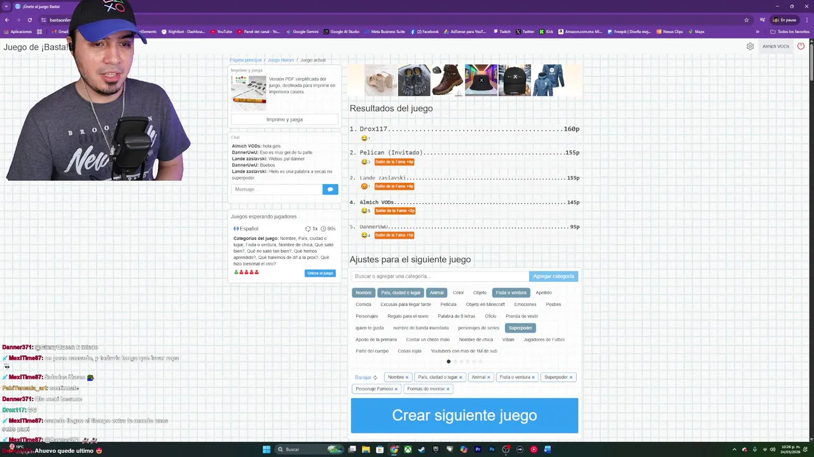Image resolution: width=814 pixels, height=457 pixels.
Task: Open Photoshop from taskbar
Action: coord(492,449)
